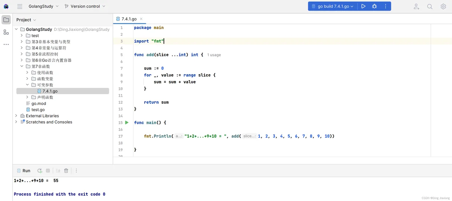Click 'Process finished with the exit code 0' output
Image resolution: width=452 pixels, height=201 pixels.
click(60, 194)
